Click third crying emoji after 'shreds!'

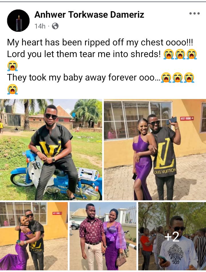click(192, 54)
